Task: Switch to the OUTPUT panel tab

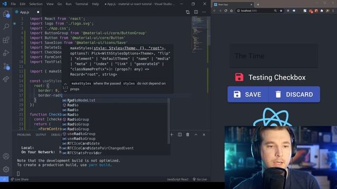Action: coord(41,134)
